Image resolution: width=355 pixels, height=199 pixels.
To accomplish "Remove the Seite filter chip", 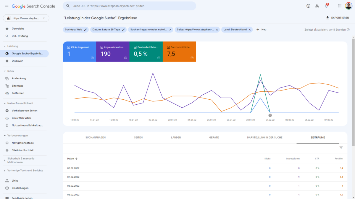I will pos(217,29).
